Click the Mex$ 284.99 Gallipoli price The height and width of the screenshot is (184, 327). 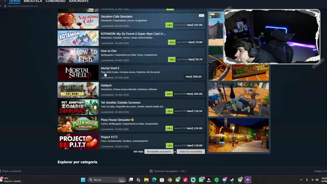click(194, 94)
